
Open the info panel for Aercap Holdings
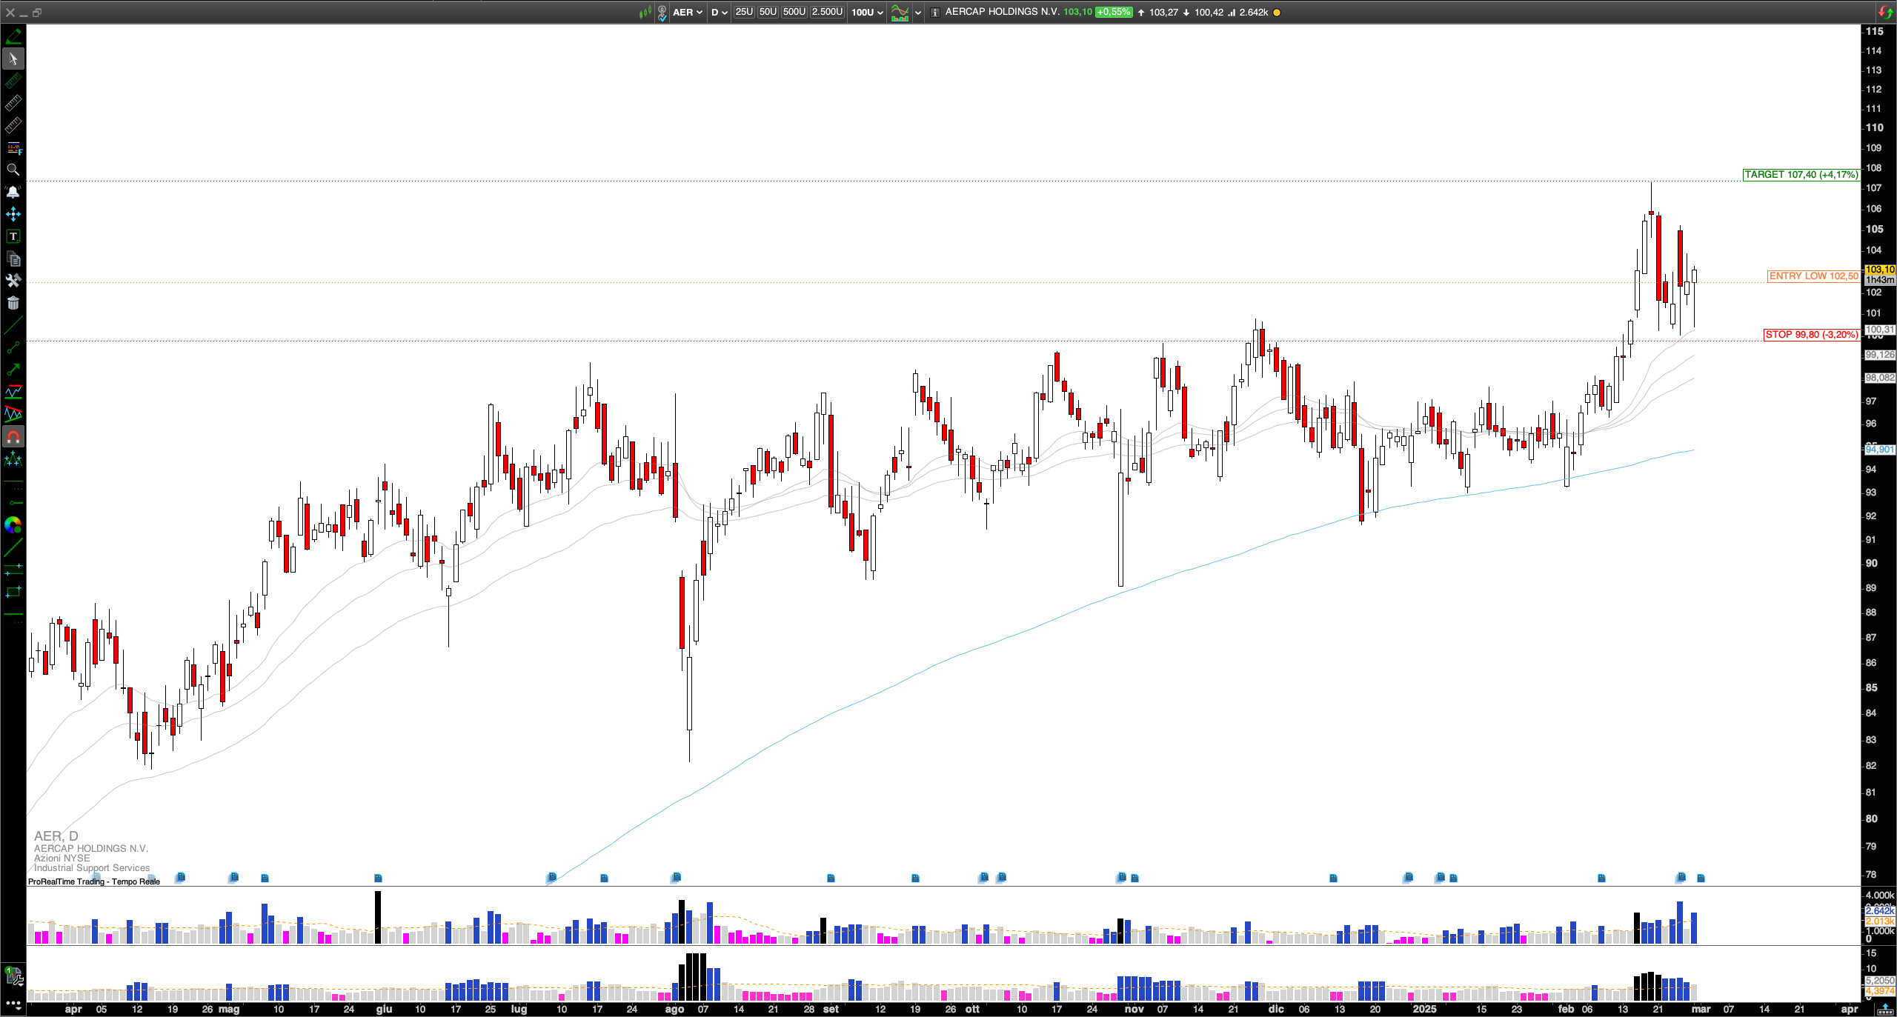935,12
